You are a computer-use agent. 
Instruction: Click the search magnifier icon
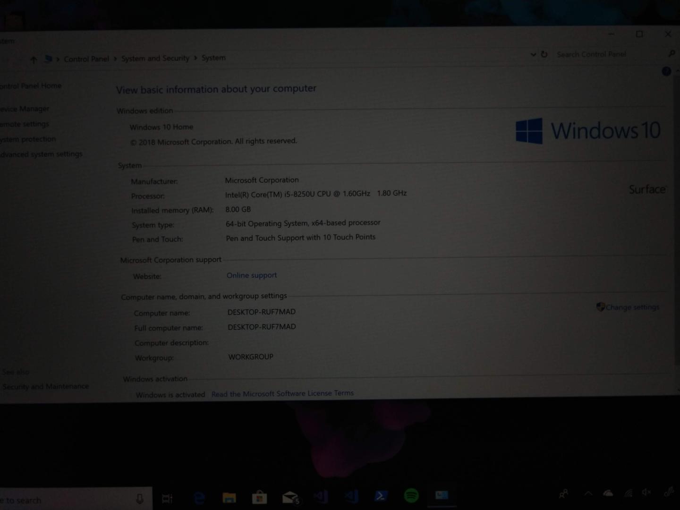point(671,53)
